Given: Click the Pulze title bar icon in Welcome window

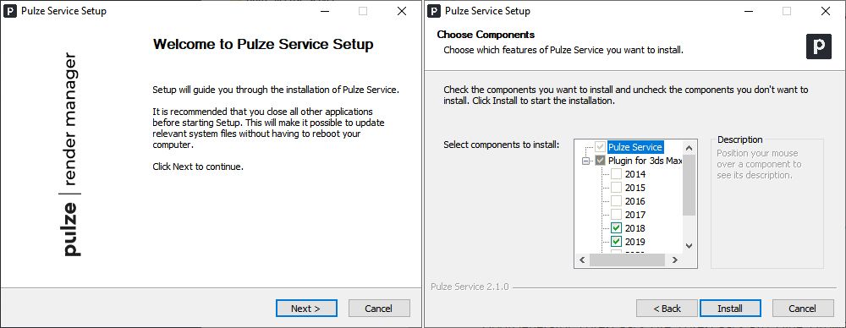Looking at the screenshot, I should pos(10,11).
